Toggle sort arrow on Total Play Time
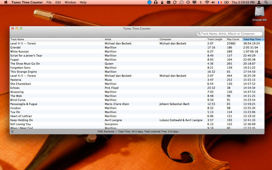 (x=263, y=39)
